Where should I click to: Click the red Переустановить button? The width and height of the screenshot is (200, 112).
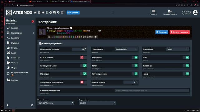pos(180,32)
